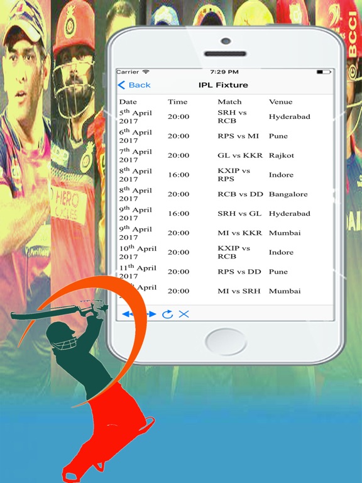Select the MI vs SRH match
The width and height of the screenshot is (362, 483).
239,291
